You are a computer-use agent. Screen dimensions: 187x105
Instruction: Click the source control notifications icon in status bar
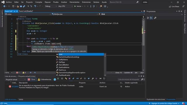coord(183,103)
